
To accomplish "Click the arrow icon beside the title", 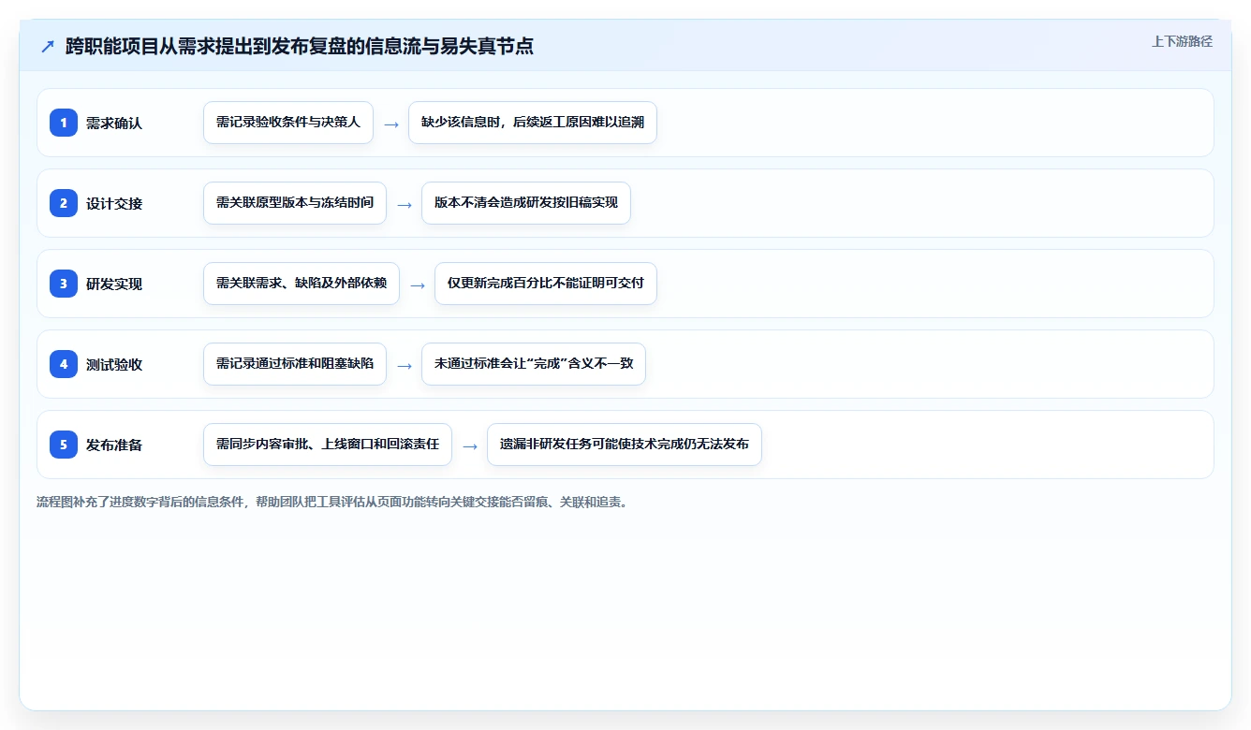I will tap(48, 47).
